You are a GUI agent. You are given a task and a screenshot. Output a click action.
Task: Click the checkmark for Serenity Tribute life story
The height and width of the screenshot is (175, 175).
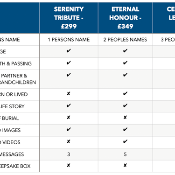69,105
